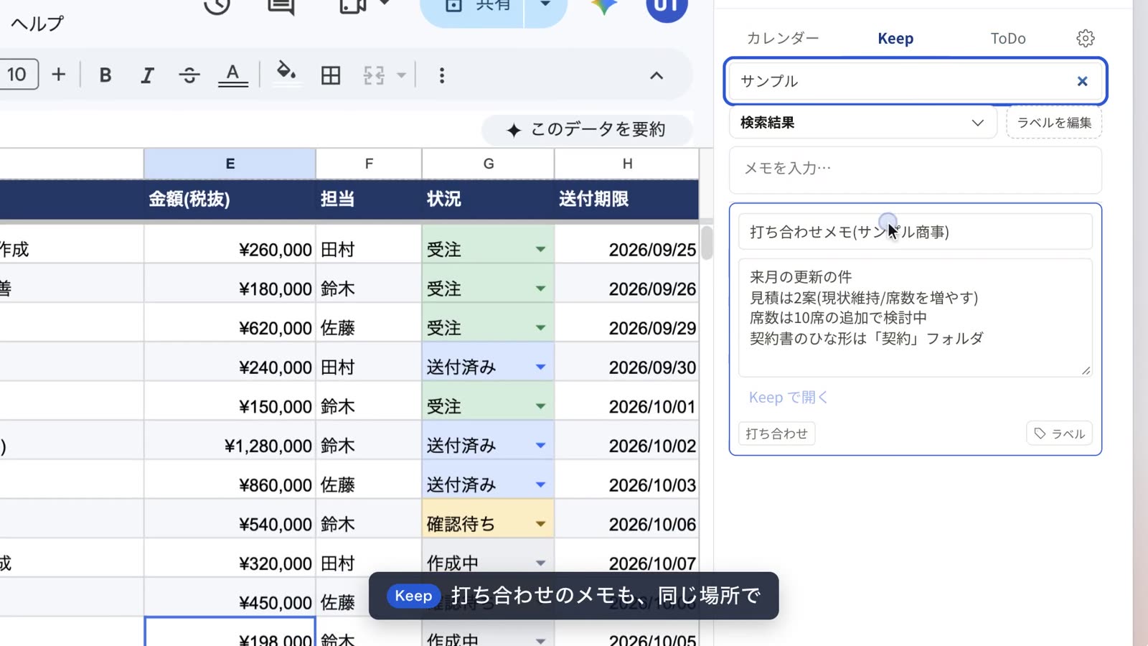Click the font size box showing 10

click(x=17, y=75)
